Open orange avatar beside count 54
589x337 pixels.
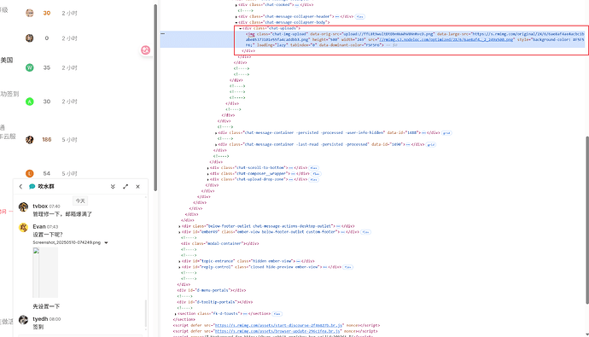30,173
